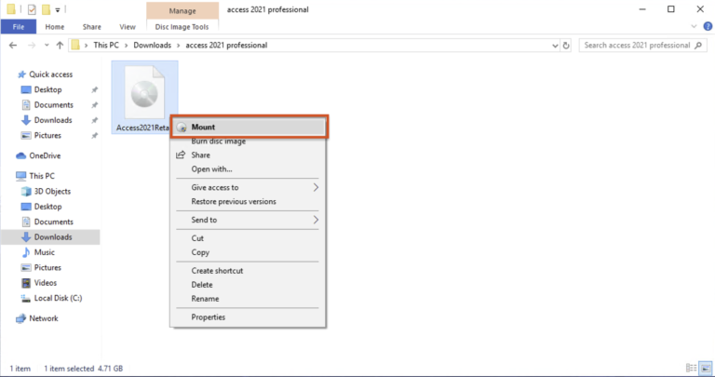Click the Manage contextual tab
This screenshot has width=715, height=377.
[182, 10]
